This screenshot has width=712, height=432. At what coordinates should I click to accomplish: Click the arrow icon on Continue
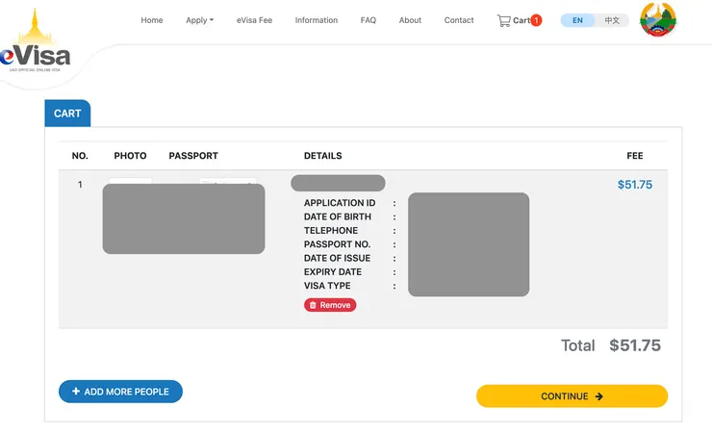[599, 396]
